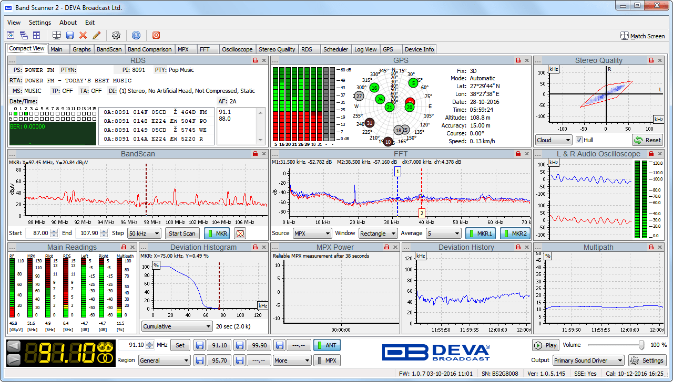Open the Step 50 kHz dropdown
Viewport: 673px width, 382px height.
pos(145,234)
